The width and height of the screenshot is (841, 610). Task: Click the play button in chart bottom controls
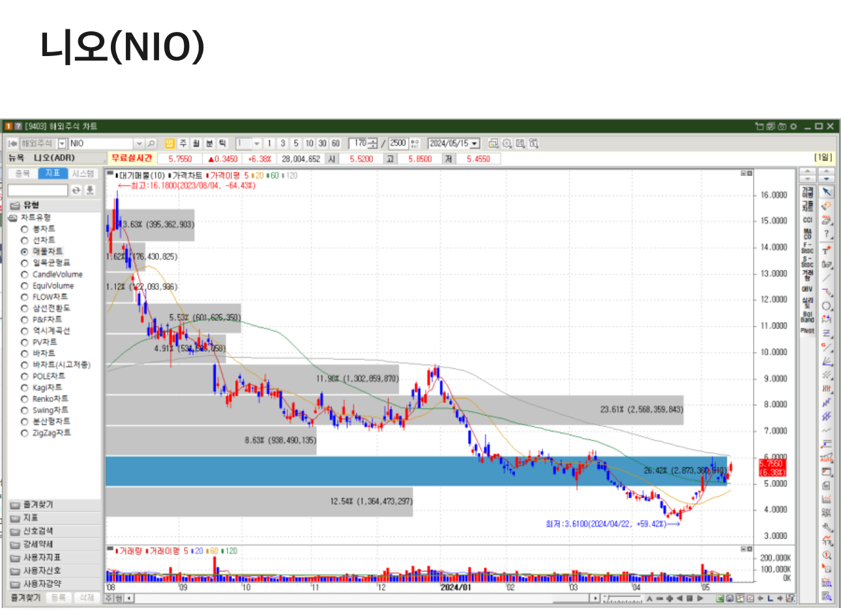[701, 598]
